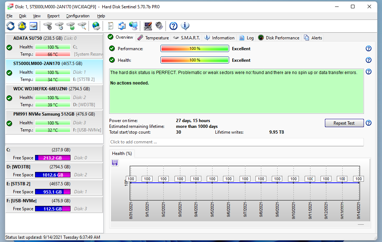
Task: Open the Configuration menu
Action: [x=78, y=16]
